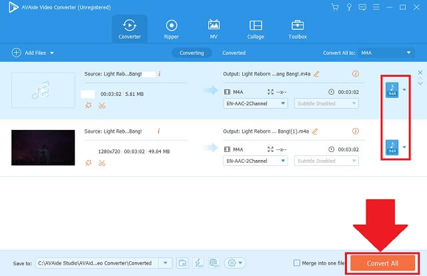This screenshot has width=427, height=276.
Task: Click source name of the 49.04 MB file
Action: pos(113,131)
